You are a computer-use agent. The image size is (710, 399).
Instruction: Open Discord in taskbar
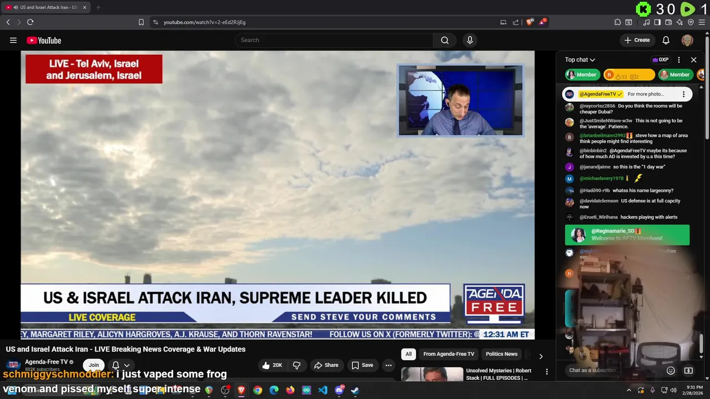(339, 390)
